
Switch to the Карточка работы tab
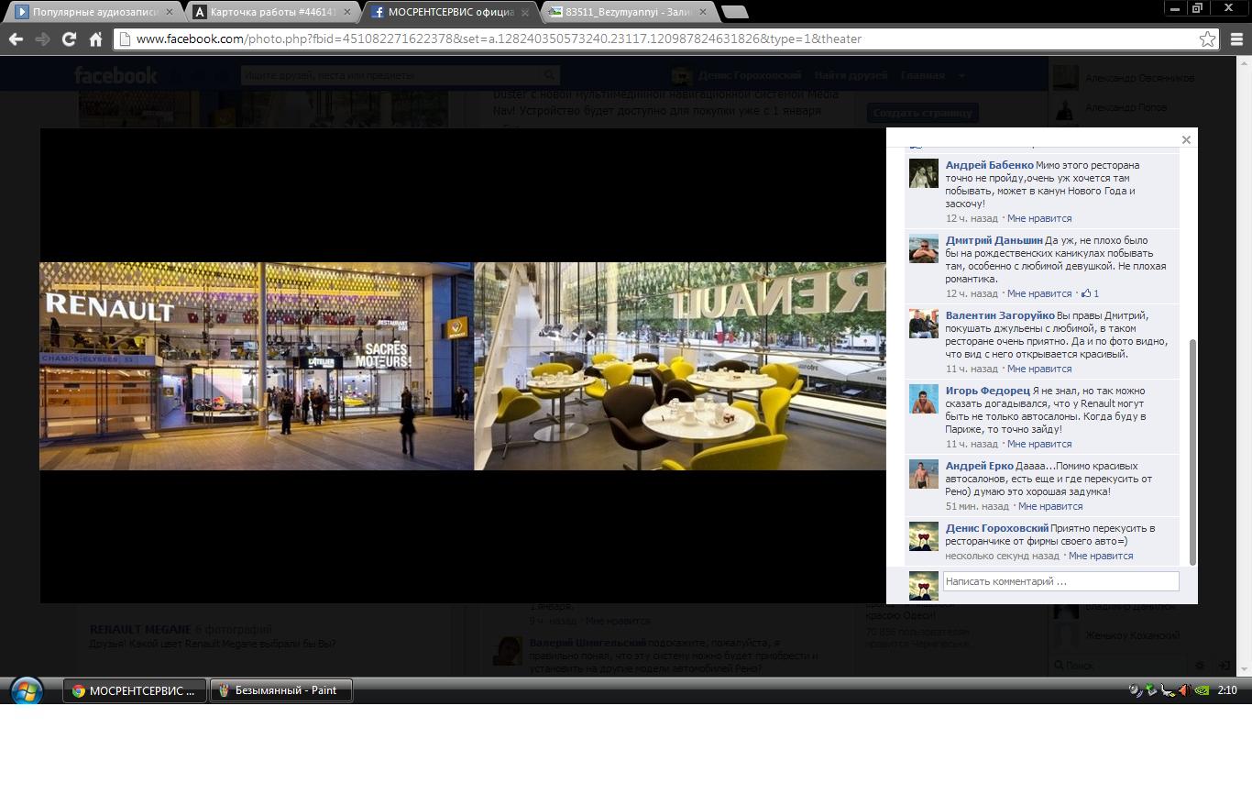[x=270, y=12]
